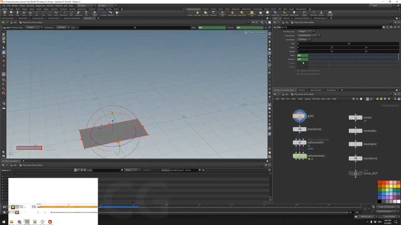Add a new pane tab in the network pane
The image size is (401, 225).
point(342,90)
